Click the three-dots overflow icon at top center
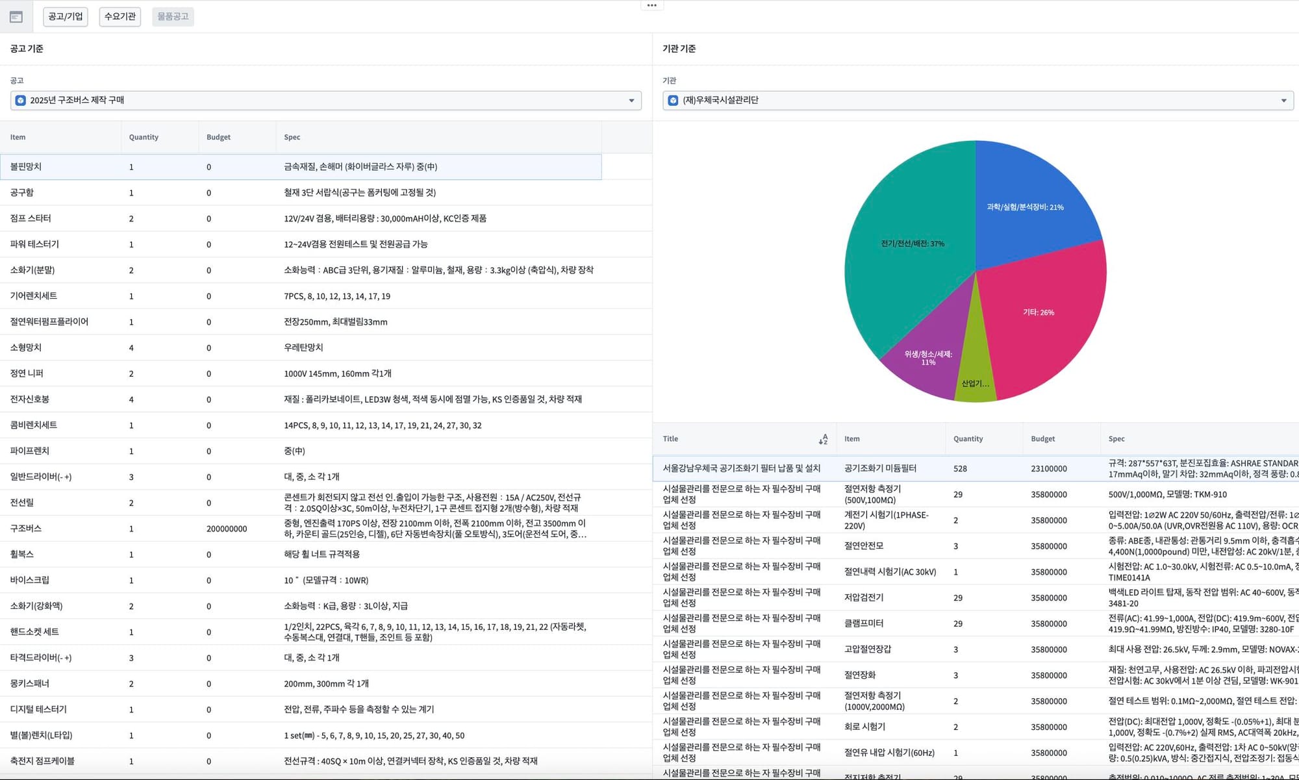 click(x=651, y=5)
